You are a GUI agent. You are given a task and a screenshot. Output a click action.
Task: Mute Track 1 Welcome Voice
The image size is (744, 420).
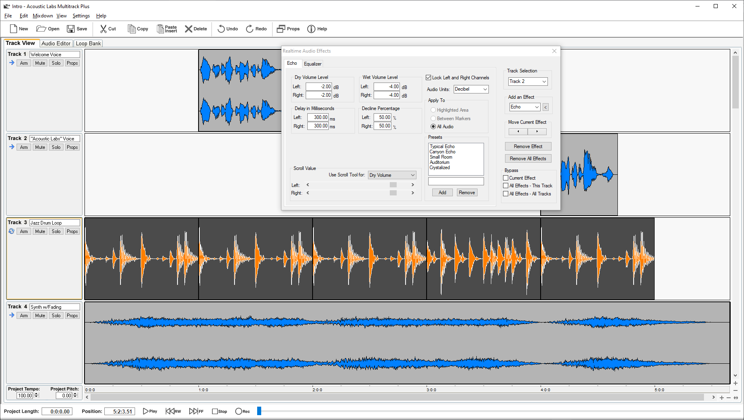click(40, 63)
